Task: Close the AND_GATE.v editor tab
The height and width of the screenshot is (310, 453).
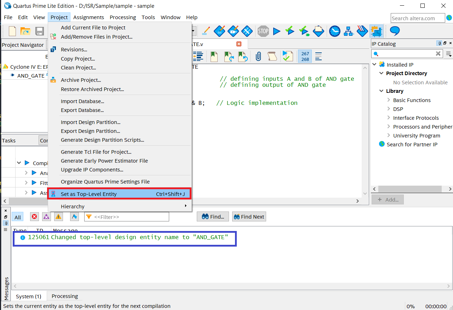Action: [x=239, y=44]
